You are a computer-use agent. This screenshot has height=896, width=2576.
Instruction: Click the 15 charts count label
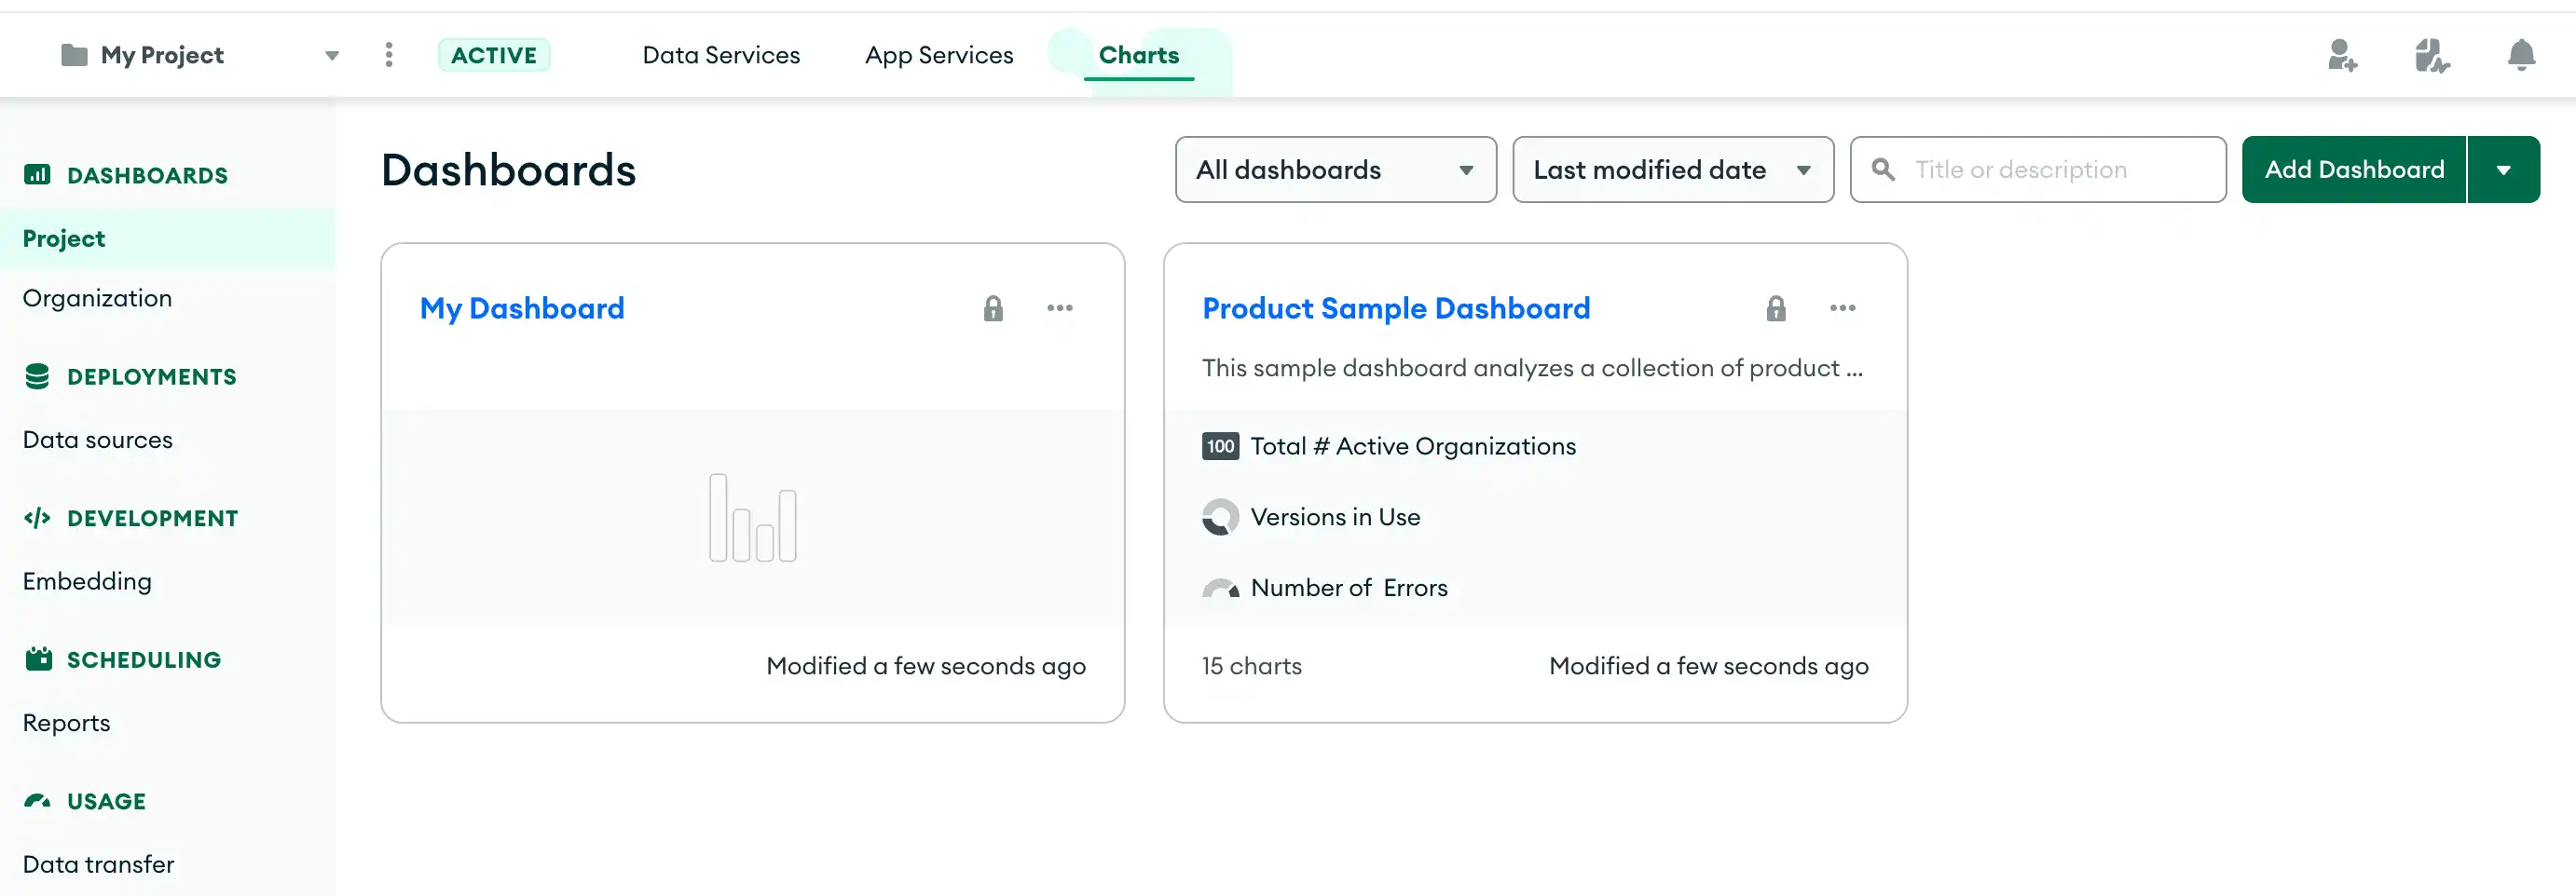pos(1252,666)
